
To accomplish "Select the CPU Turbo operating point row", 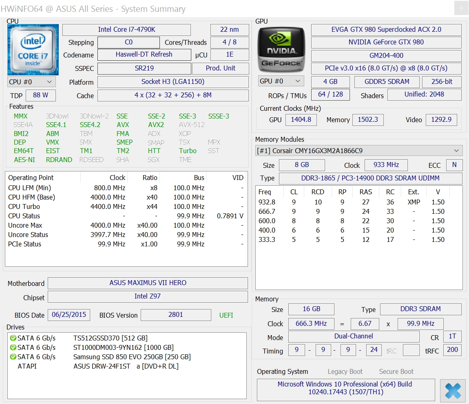I will coord(126,206).
